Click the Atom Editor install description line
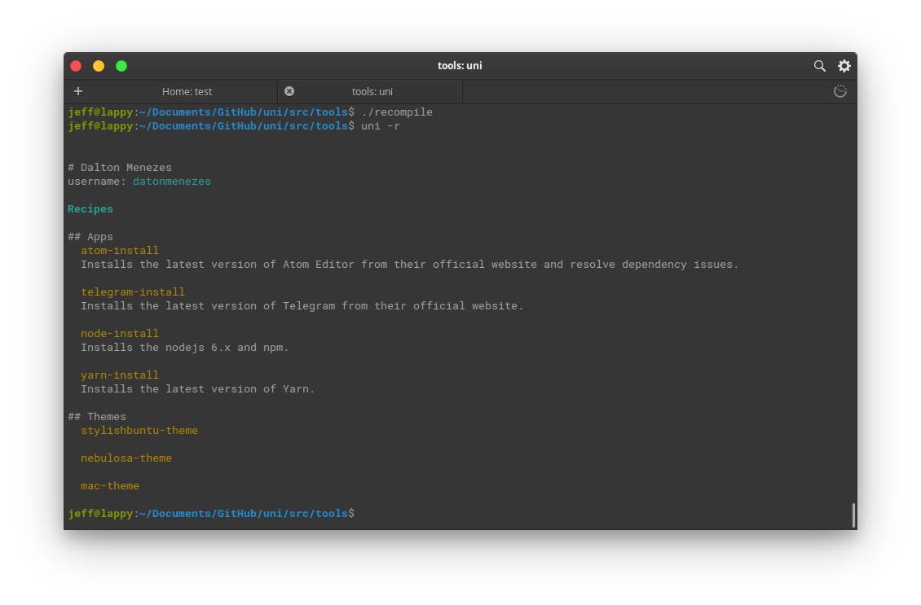The image size is (921, 605). [x=409, y=265]
